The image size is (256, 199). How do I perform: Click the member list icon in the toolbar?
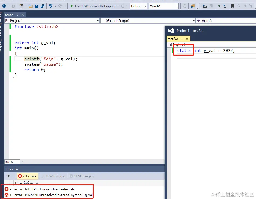(x=211, y=6)
